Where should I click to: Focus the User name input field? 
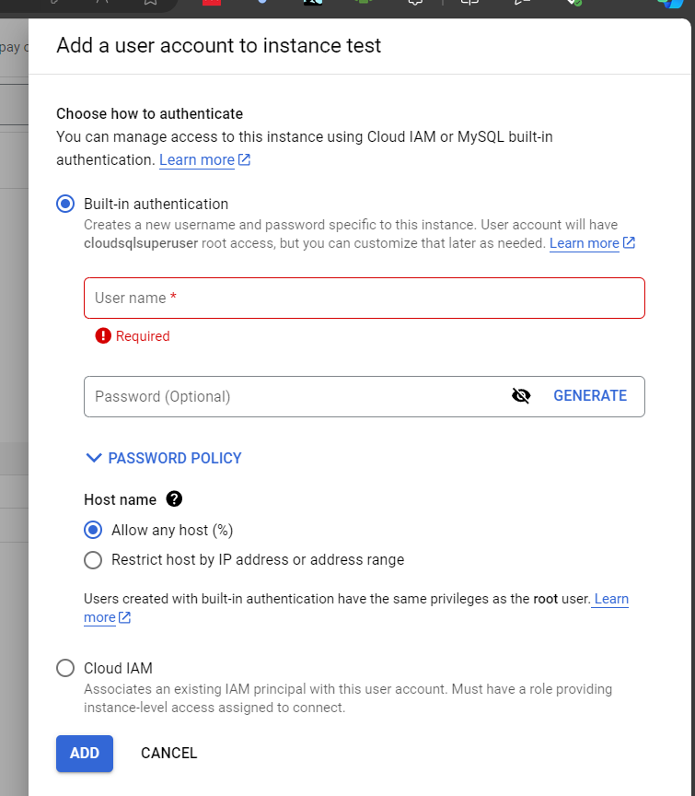364,298
